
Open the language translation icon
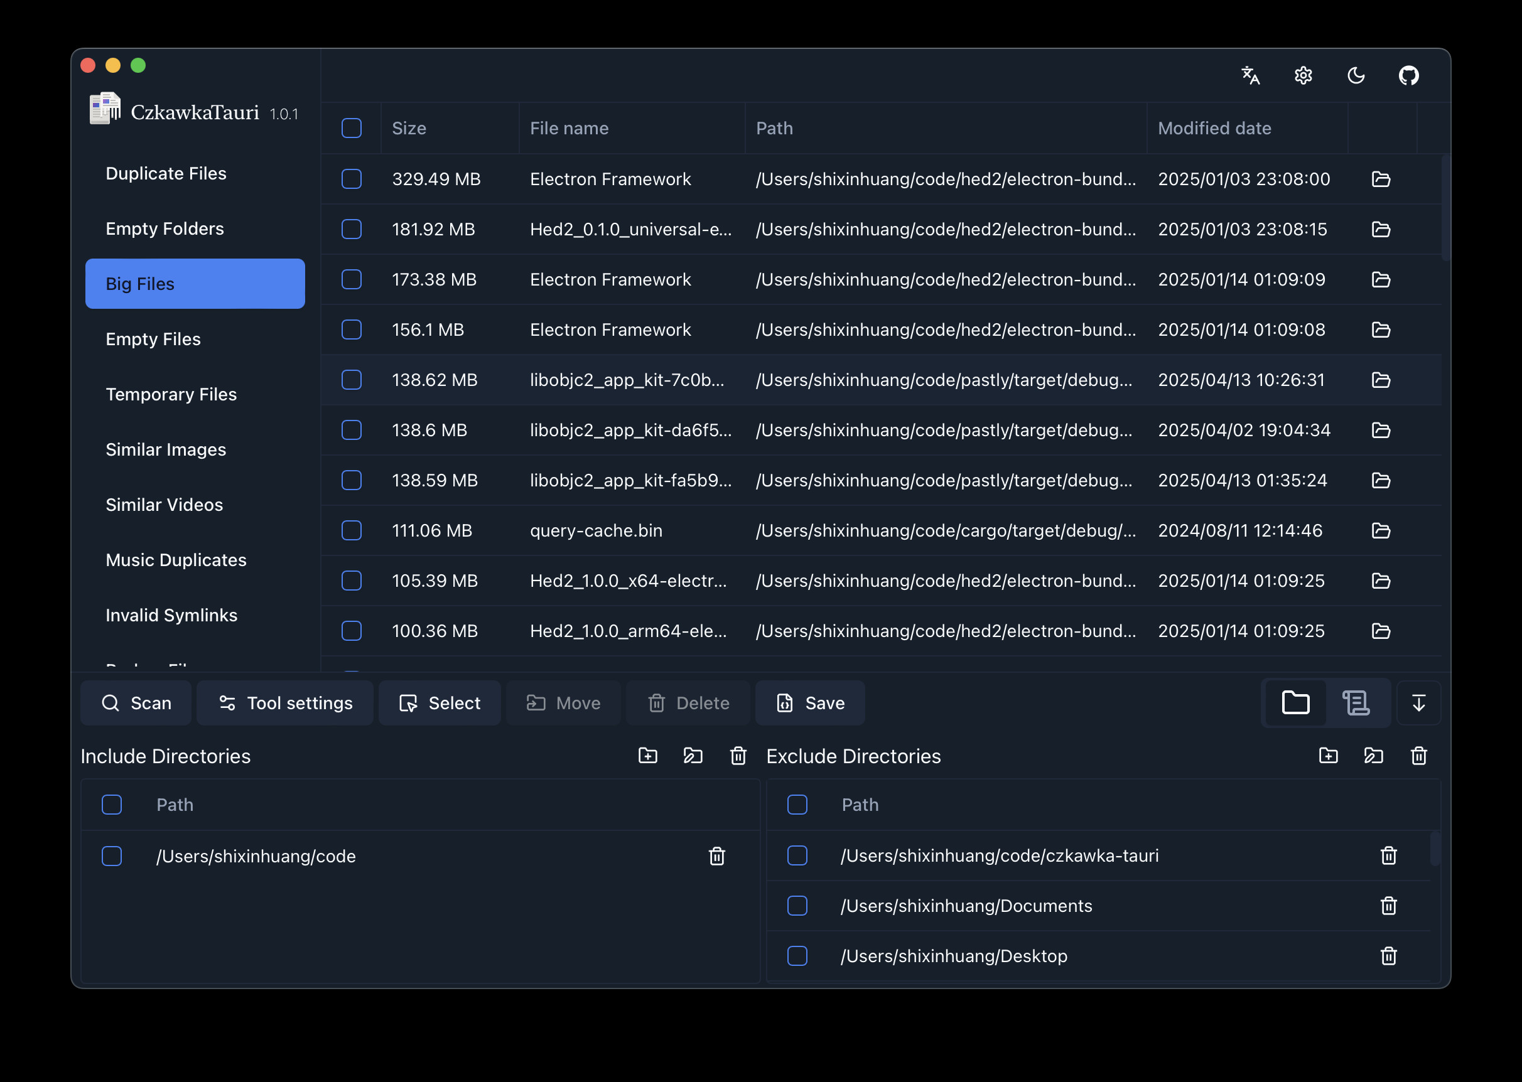pyautogui.click(x=1250, y=75)
